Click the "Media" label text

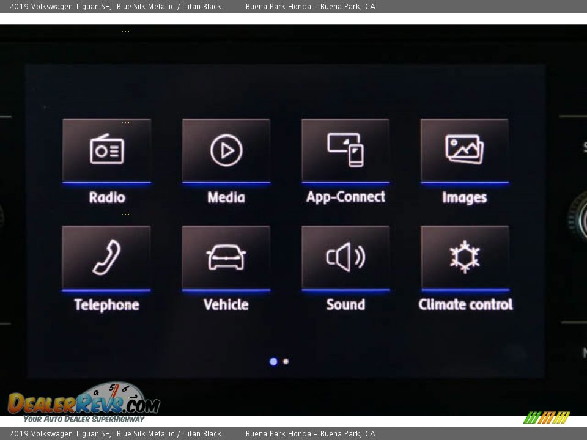tap(226, 197)
